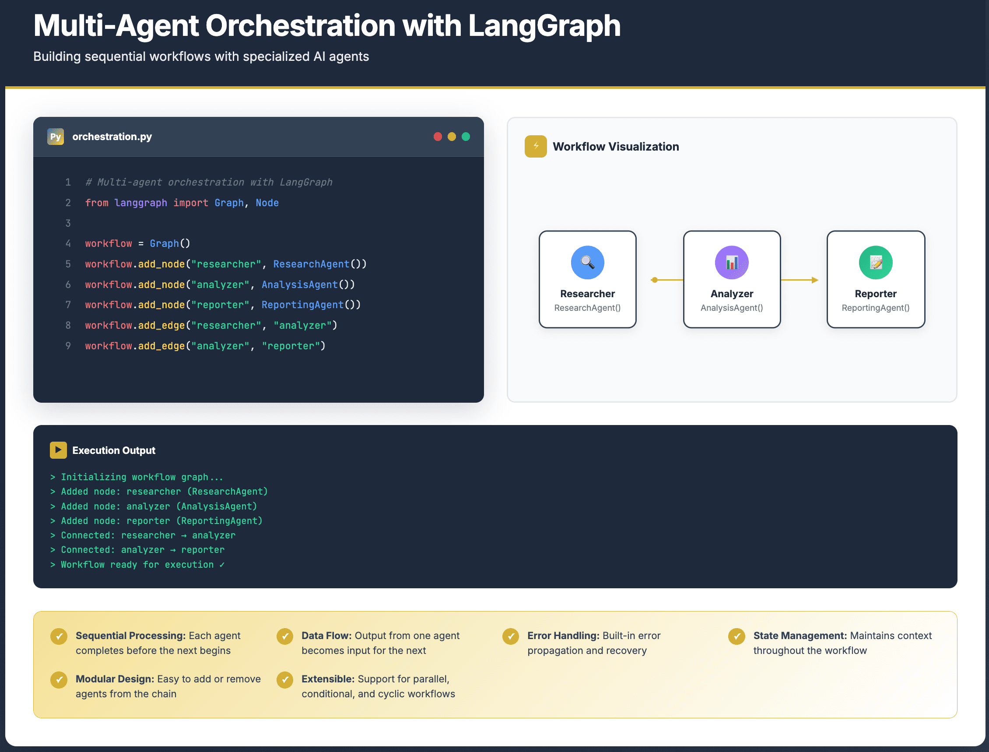Image resolution: width=989 pixels, height=752 pixels.
Task: Click the lightning icon next to Workflow Visualization
Action: click(535, 146)
